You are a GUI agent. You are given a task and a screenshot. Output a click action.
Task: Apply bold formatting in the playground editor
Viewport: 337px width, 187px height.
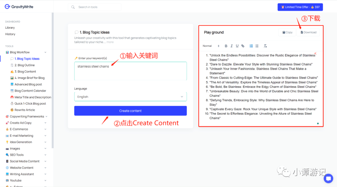(x=226, y=46)
